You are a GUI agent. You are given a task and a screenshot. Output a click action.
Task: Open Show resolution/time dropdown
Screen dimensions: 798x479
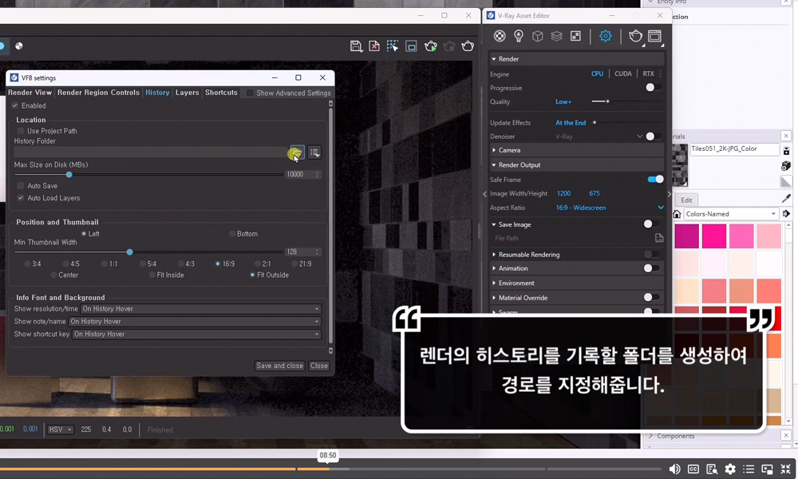(x=200, y=309)
